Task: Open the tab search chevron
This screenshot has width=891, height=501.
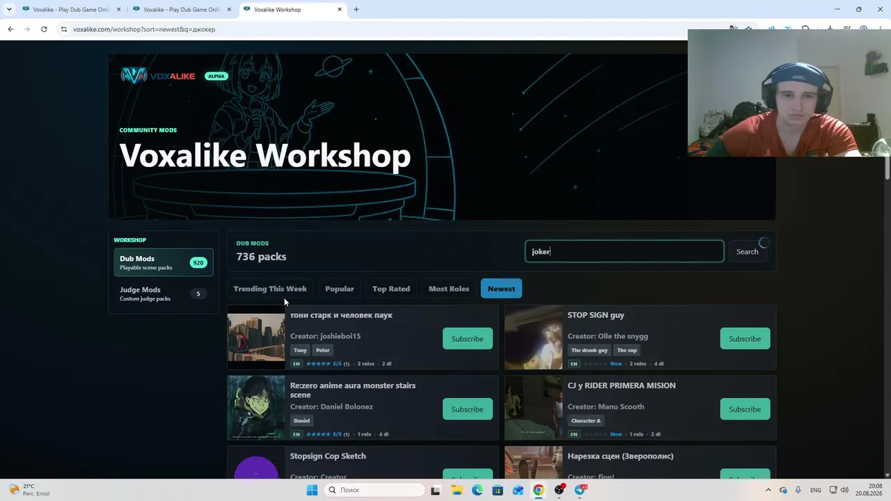Action: pos(9,10)
